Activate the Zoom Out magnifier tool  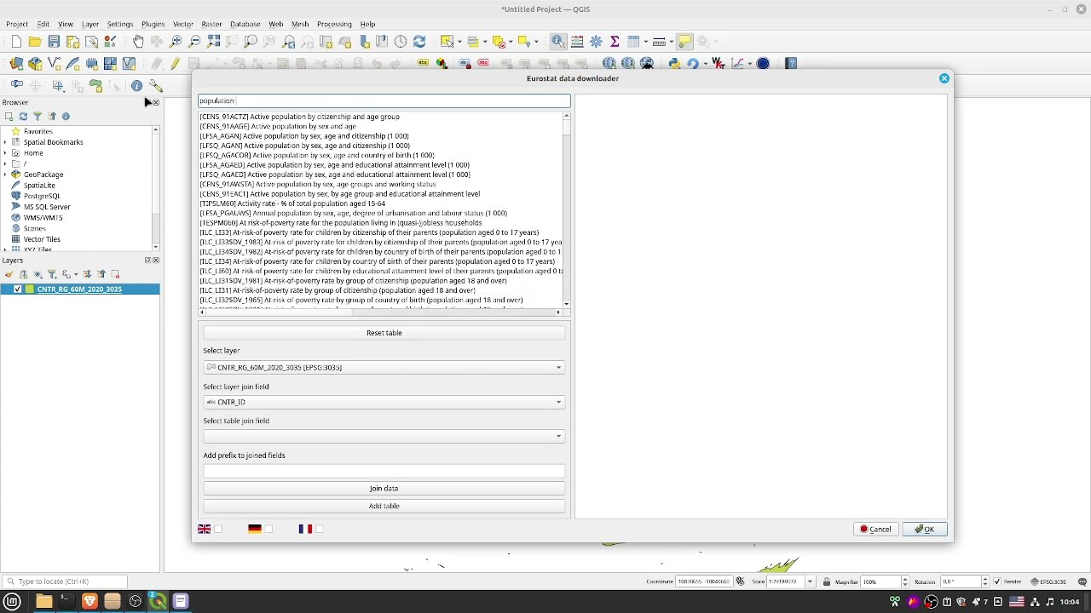(x=194, y=41)
